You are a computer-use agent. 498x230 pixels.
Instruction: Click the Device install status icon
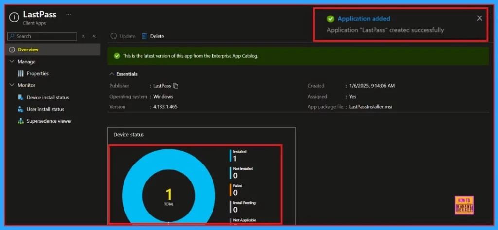[x=20, y=97]
